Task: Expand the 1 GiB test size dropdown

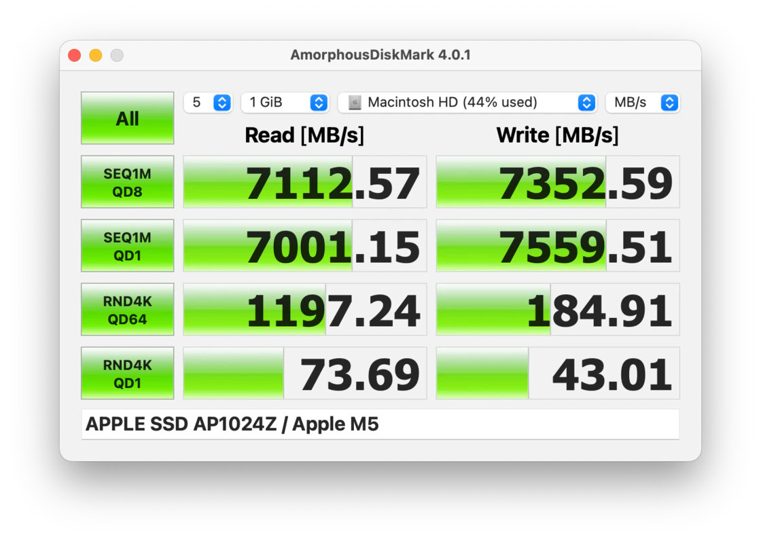Action: [285, 103]
